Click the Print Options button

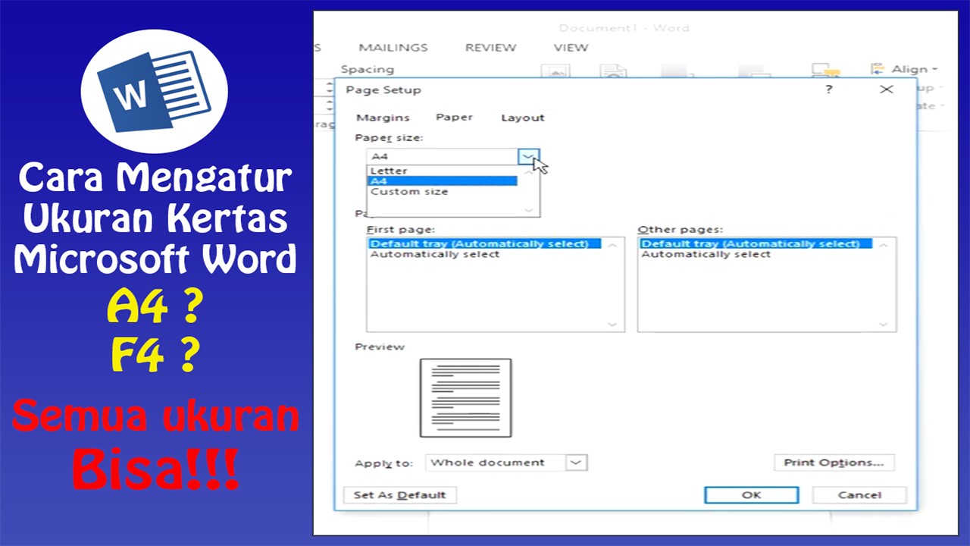(x=834, y=463)
